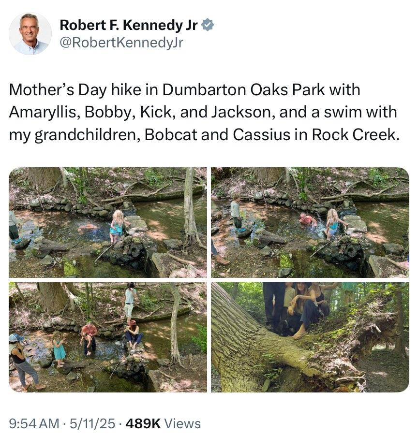Click the blonde girl in top-left photo
This screenshot has width=418, height=435.
117,226
